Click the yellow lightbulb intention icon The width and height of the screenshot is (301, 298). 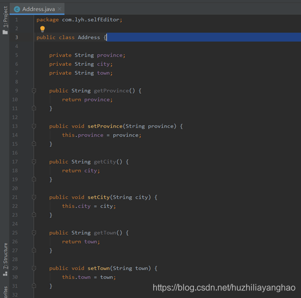(42, 29)
